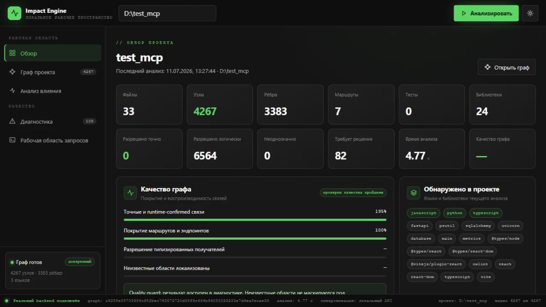Viewport: 546px width, 307px height.
Task: Click 4267 узлов · 3383 рёбер text
Action: [x=36, y=273]
